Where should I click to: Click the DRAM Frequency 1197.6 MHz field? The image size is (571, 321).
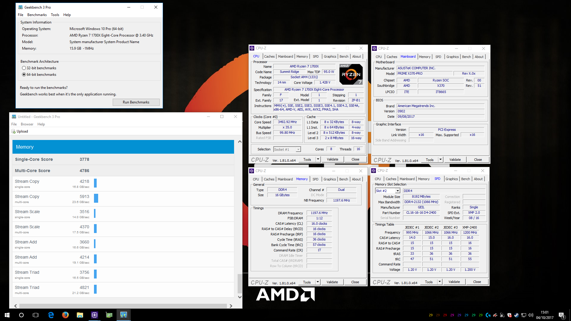click(x=319, y=213)
